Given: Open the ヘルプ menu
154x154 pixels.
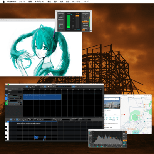Looking at the screenshot, I should [86, 2].
